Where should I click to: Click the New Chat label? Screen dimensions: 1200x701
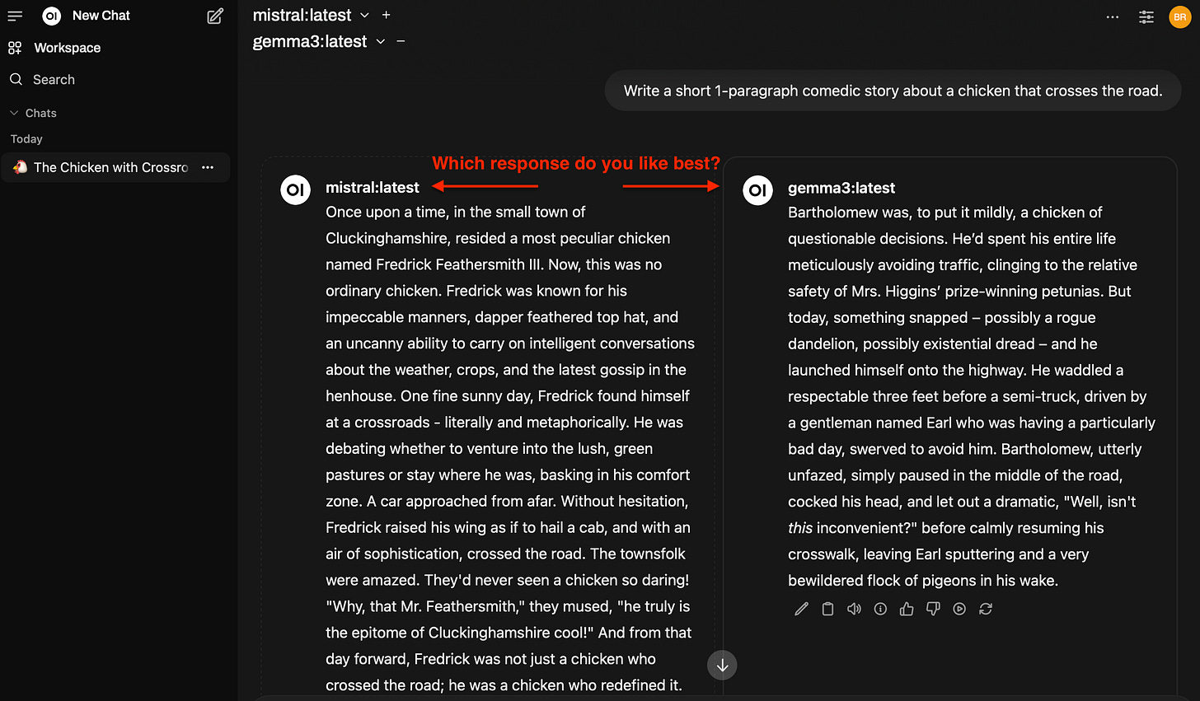tap(101, 16)
